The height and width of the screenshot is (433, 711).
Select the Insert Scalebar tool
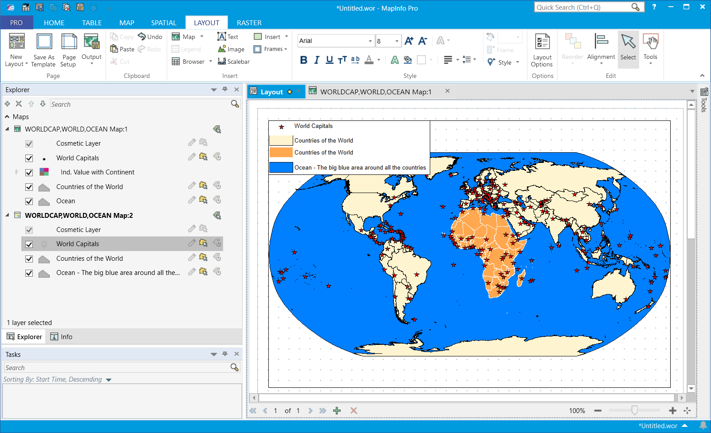pos(234,62)
